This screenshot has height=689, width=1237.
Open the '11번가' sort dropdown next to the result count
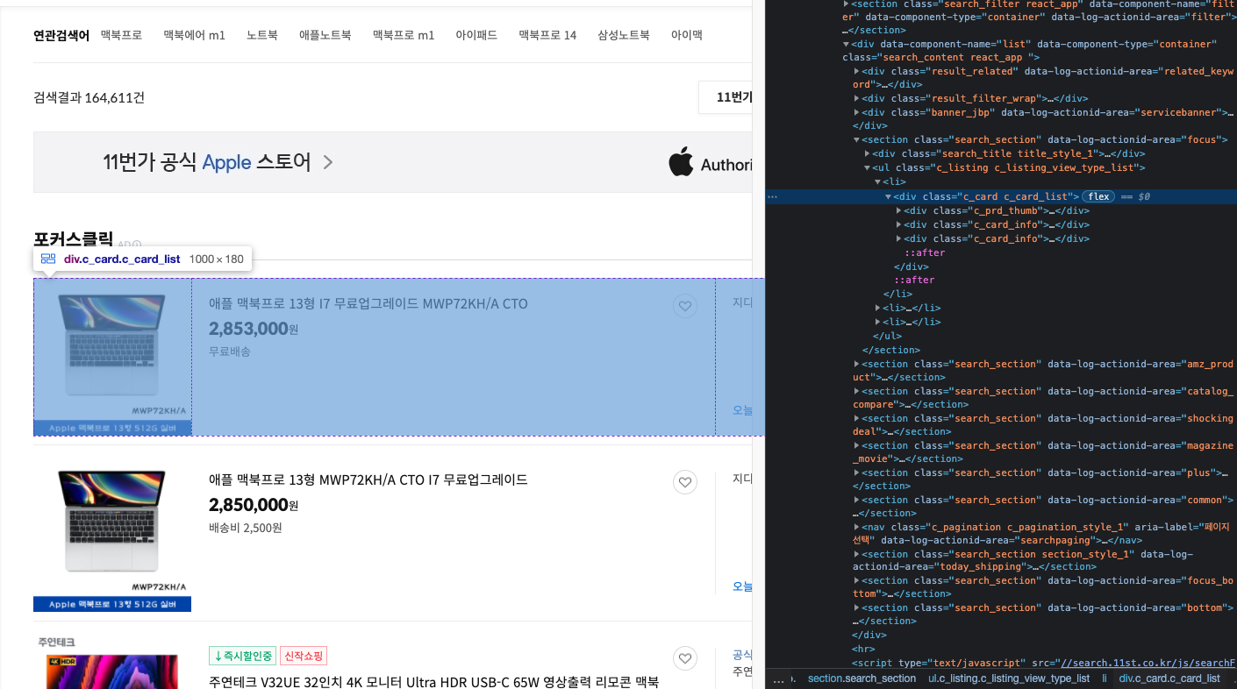tap(726, 97)
